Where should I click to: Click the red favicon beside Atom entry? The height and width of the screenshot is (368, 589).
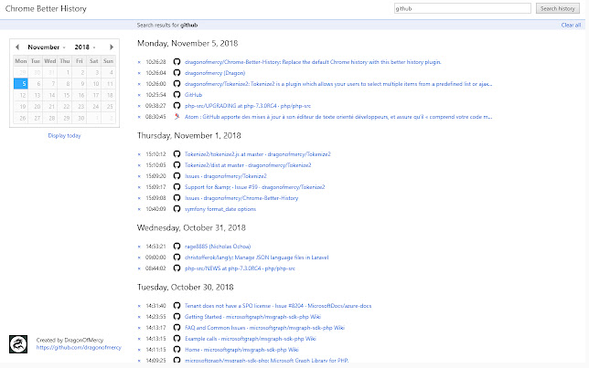[x=177, y=117]
